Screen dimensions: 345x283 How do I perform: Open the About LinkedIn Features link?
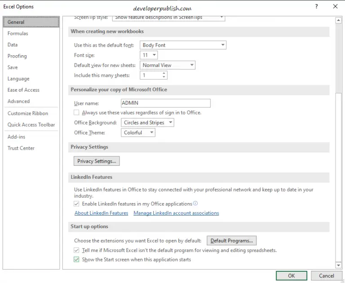pos(101,213)
